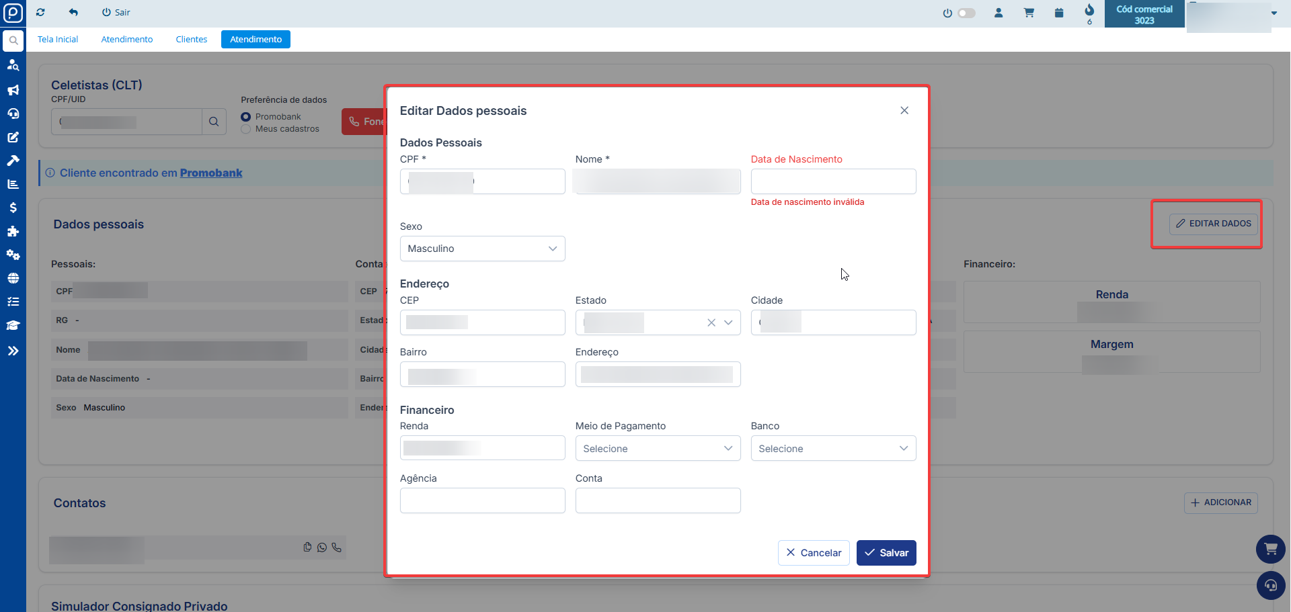
Task: Toggle the power switch in top bar
Action: tap(966, 13)
